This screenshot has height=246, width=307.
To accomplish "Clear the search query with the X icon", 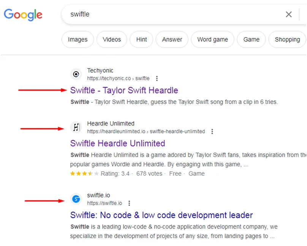I will click(289, 14).
